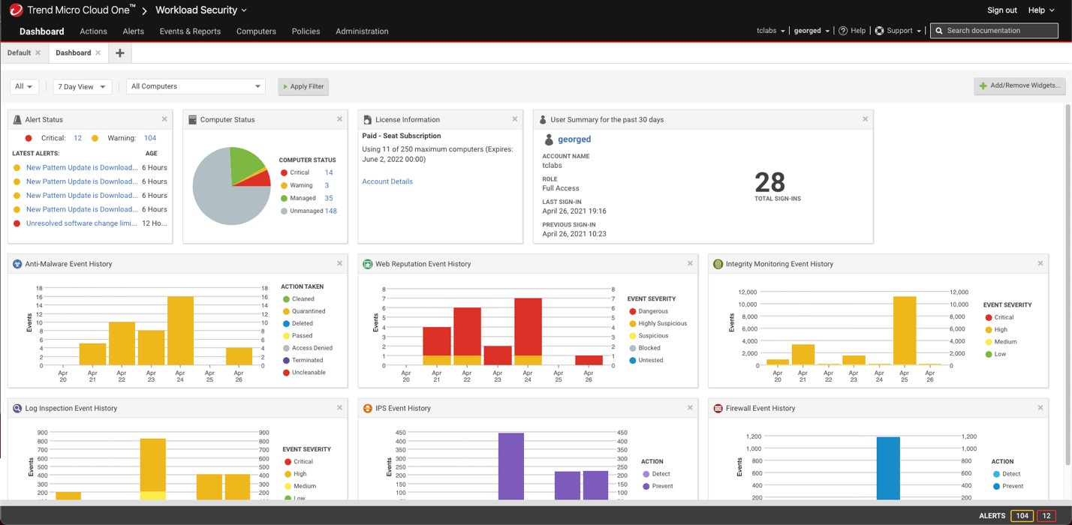
Task: Open the Computers menu
Action: tap(256, 31)
